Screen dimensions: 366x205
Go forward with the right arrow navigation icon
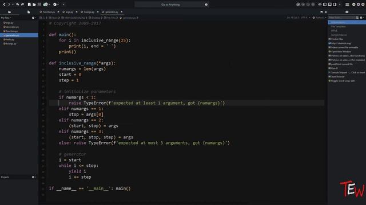pos(9,5)
